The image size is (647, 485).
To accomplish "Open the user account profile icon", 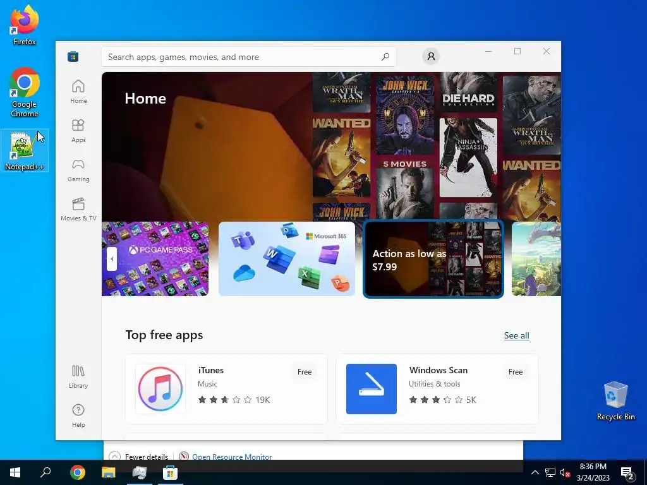I will (431, 56).
